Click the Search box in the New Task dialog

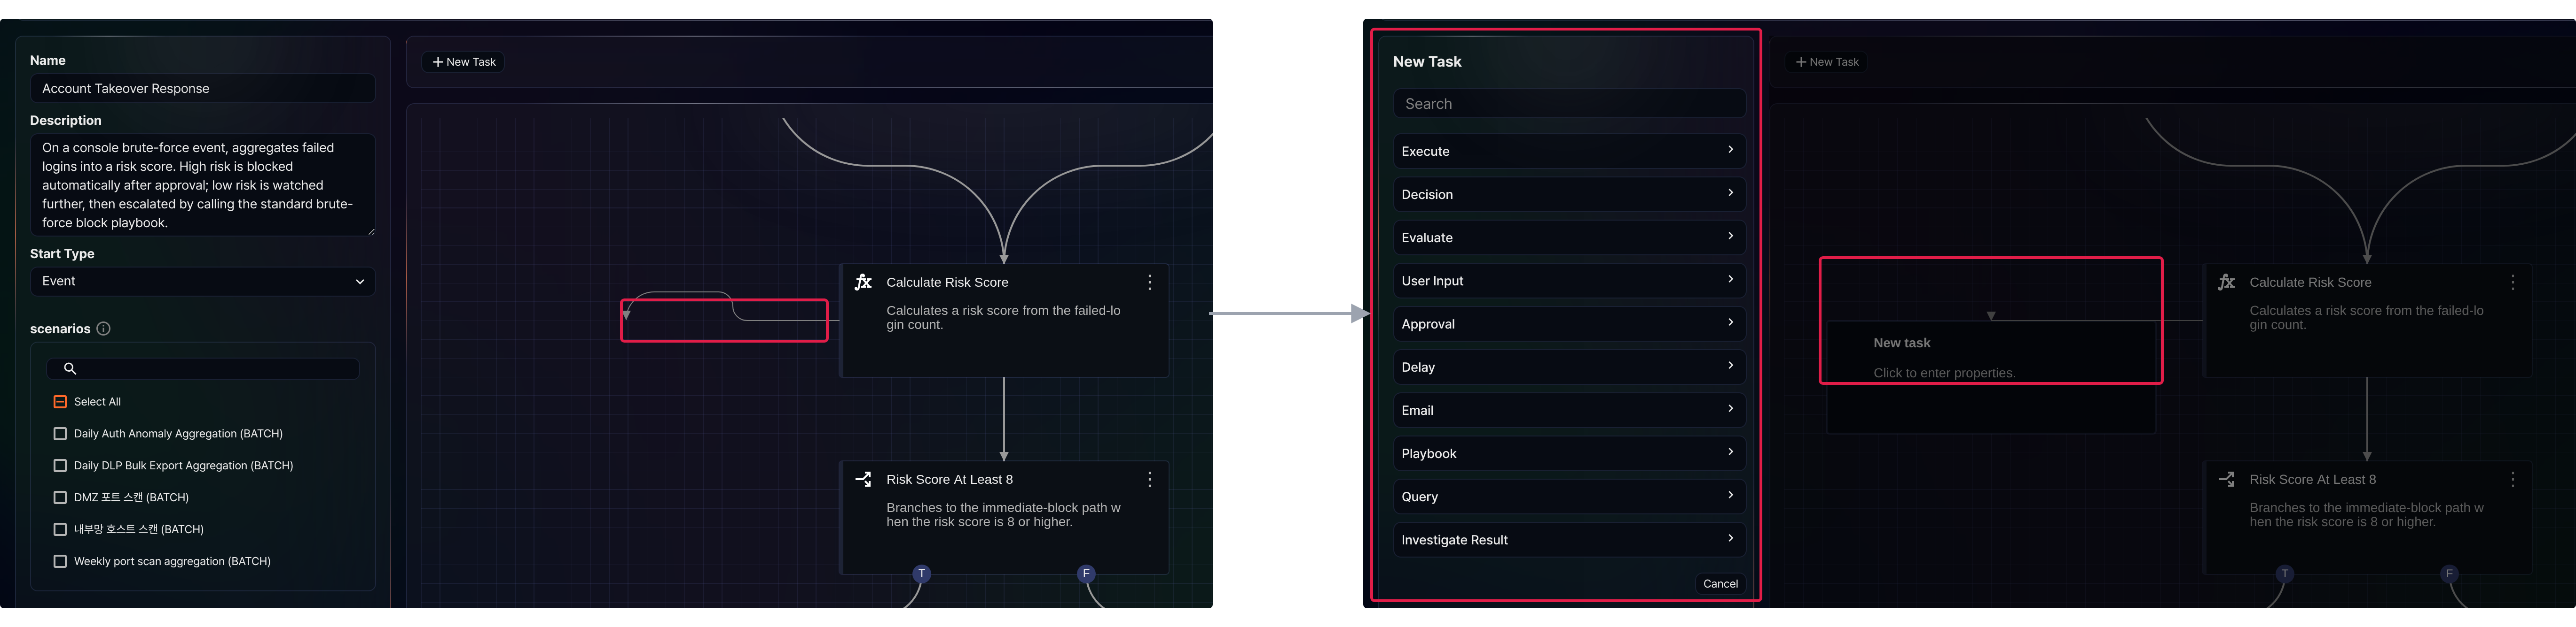tap(1569, 104)
